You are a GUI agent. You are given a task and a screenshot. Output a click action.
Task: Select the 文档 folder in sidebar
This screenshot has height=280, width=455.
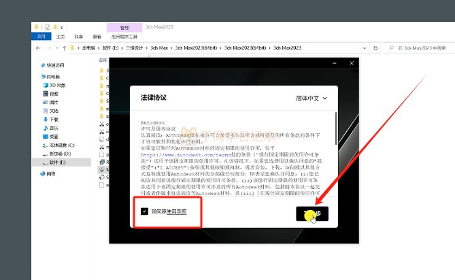click(x=54, y=111)
